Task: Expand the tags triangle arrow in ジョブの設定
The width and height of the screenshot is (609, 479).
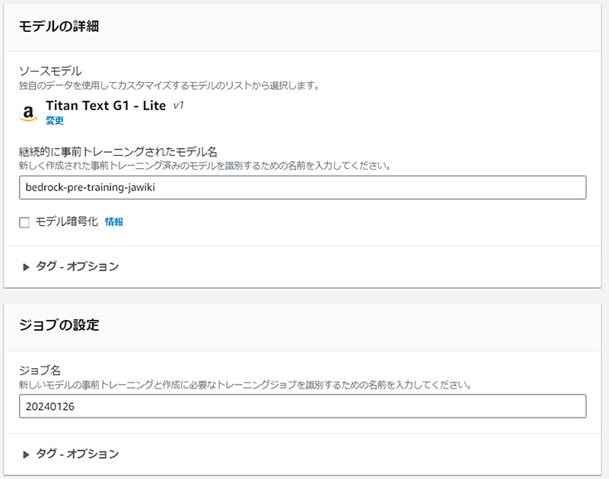Action: [26, 454]
